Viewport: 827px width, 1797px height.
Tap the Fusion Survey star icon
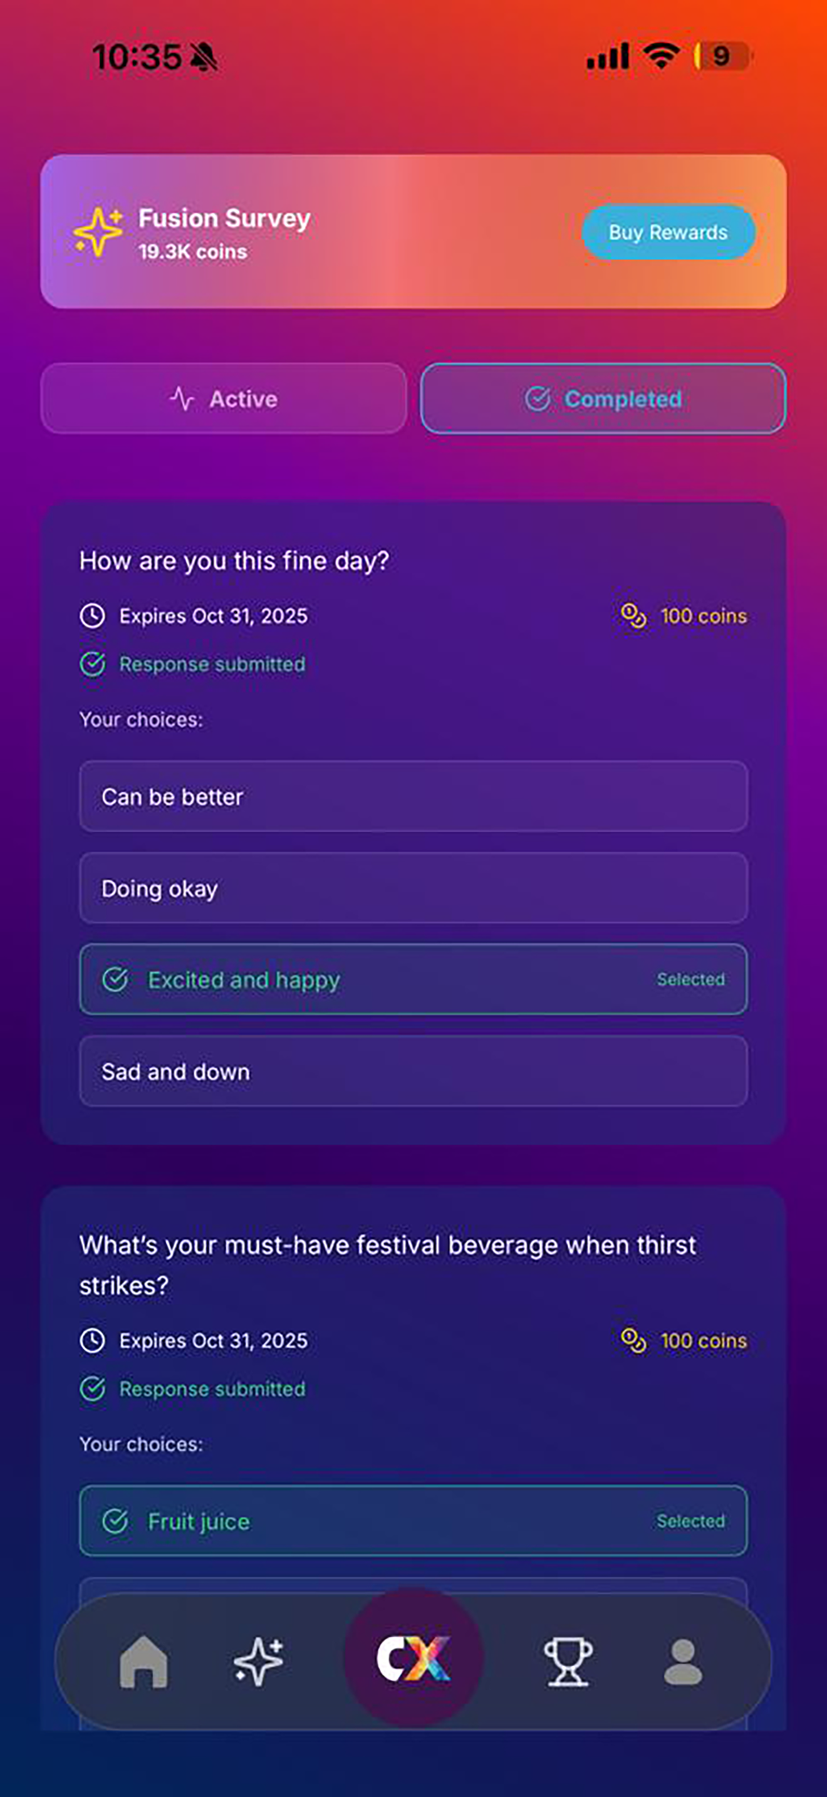tap(99, 232)
